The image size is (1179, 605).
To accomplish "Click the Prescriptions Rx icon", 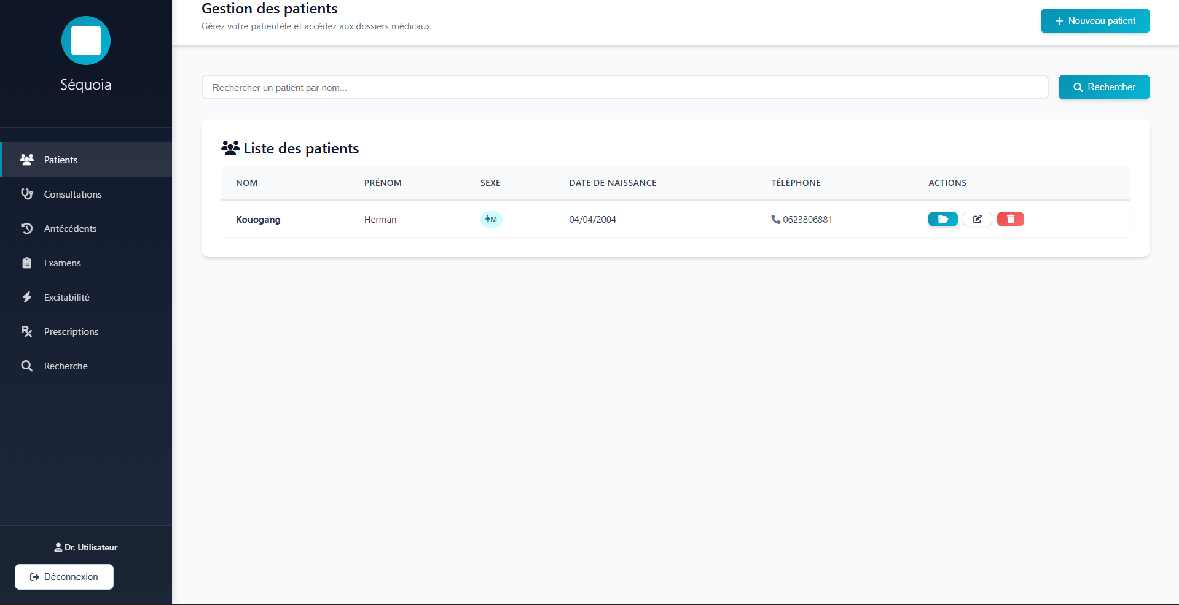I will pyautogui.click(x=27, y=331).
